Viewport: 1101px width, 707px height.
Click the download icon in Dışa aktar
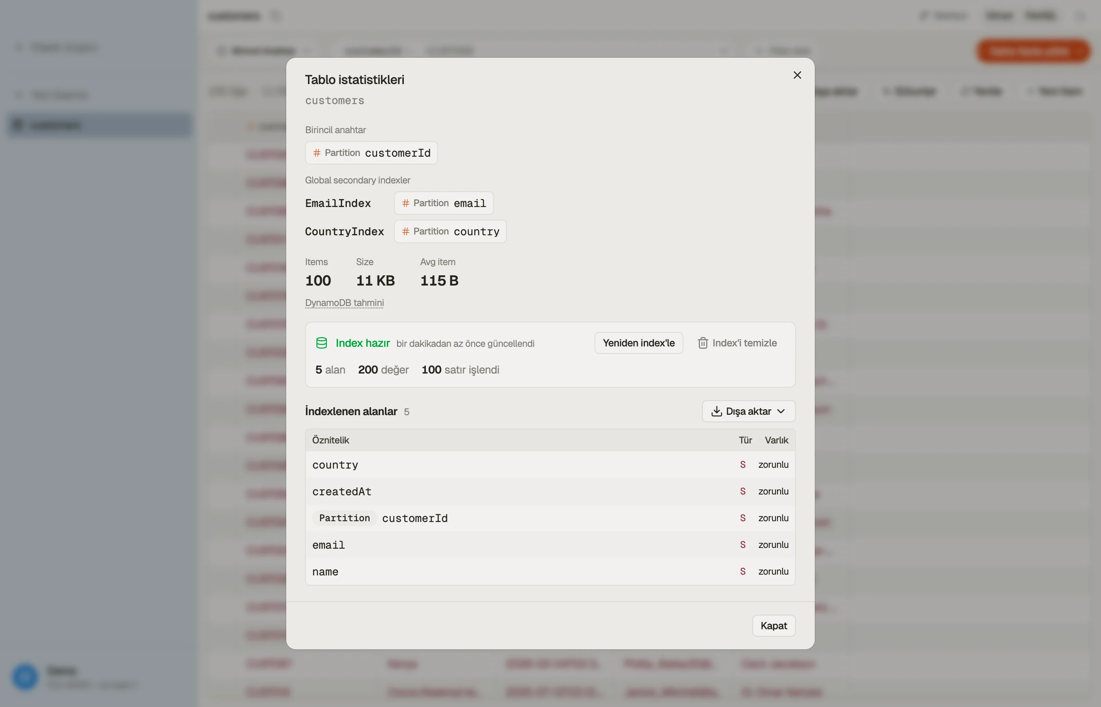pyautogui.click(x=716, y=411)
